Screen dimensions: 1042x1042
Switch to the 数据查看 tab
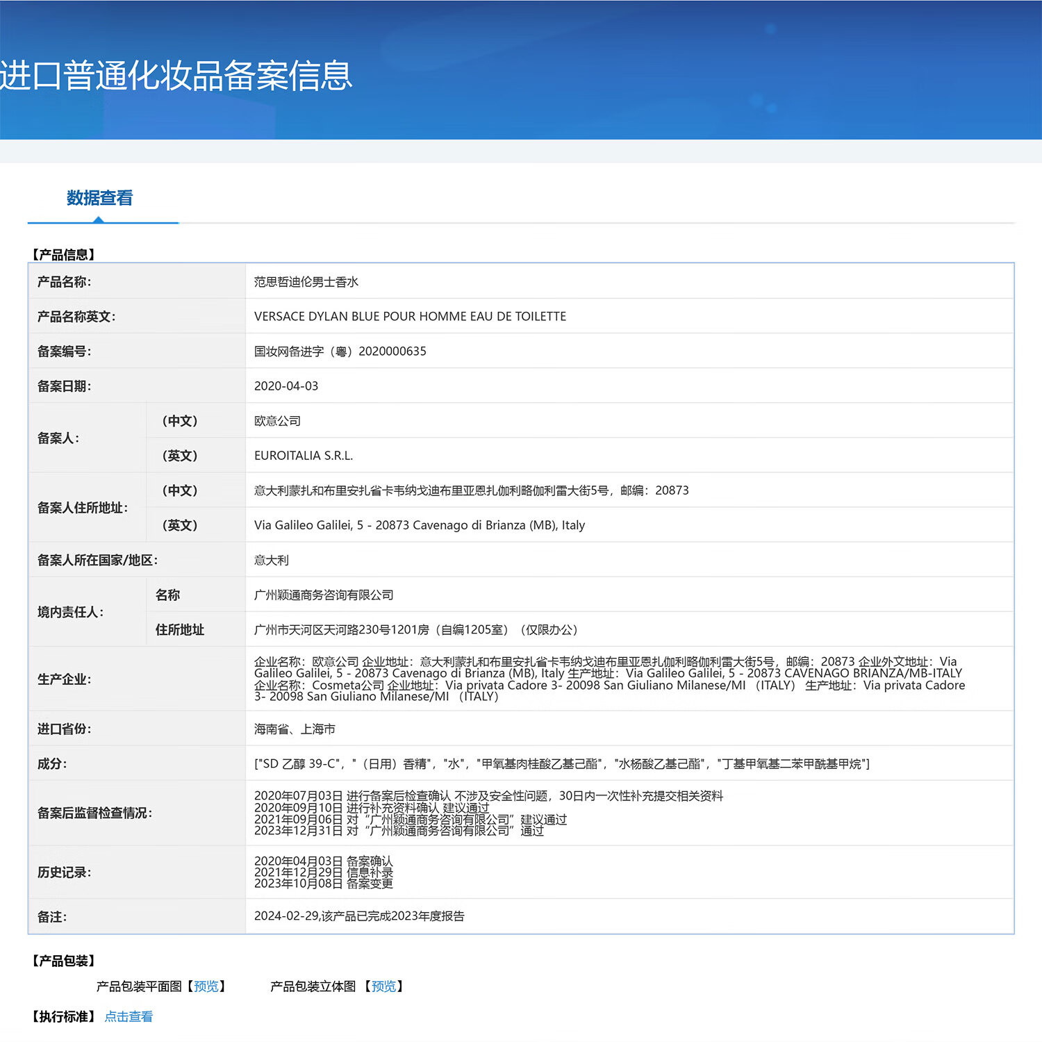99,199
